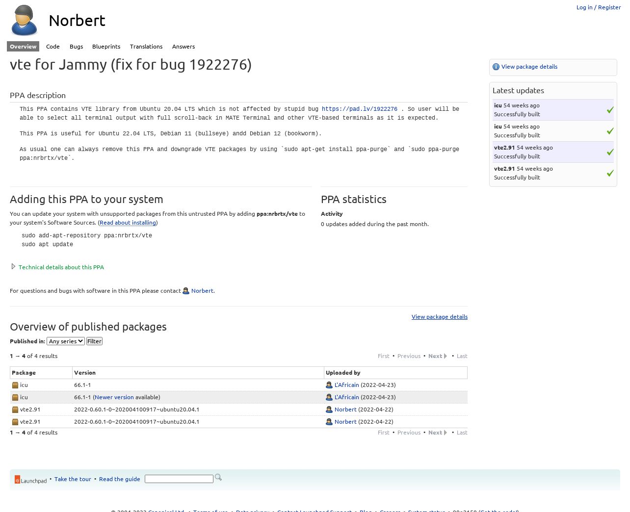Click the command line 'sudo add-apt-repository ppa:nrbrtx/vte'
The height and width of the screenshot is (512, 630).
click(87, 236)
